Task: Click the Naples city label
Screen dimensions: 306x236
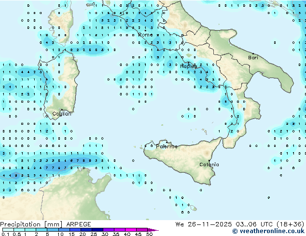Action: coord(189,66)
